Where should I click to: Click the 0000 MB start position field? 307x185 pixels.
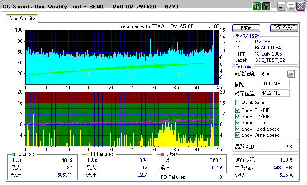coord(275,84)
